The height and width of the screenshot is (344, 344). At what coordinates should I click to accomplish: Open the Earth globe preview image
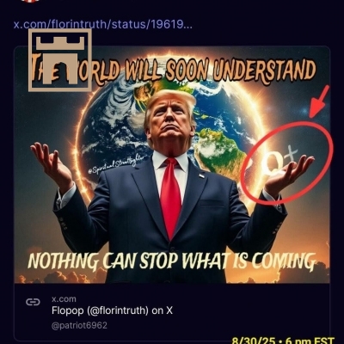172,165
